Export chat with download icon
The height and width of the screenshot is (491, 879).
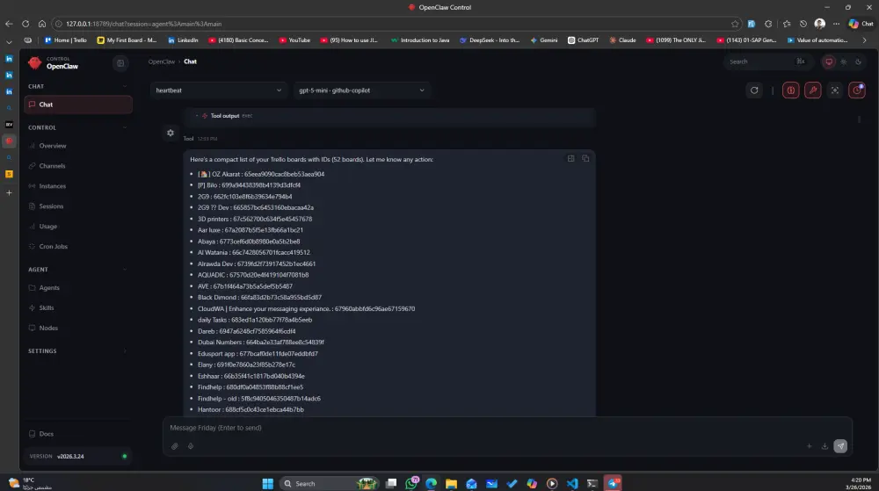click(825, 446)
